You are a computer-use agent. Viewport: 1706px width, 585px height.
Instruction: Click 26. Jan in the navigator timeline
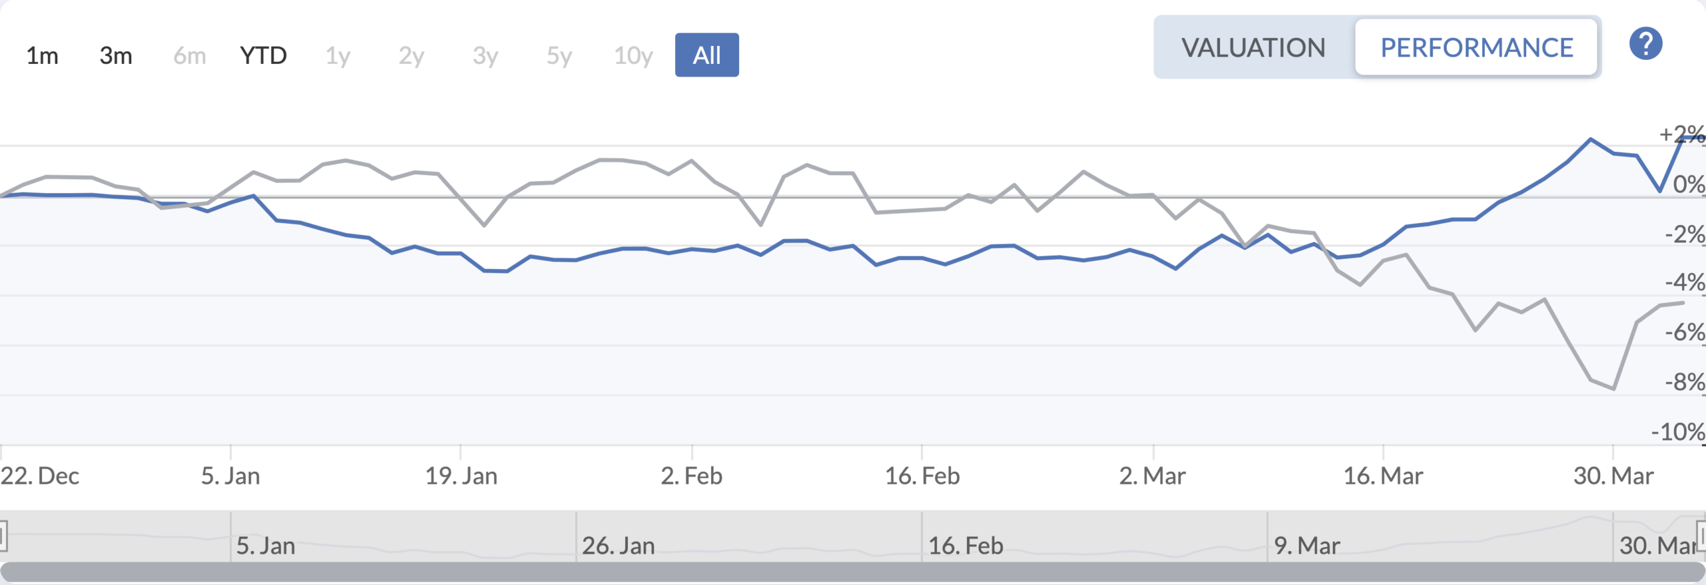[x=618, y=546]
